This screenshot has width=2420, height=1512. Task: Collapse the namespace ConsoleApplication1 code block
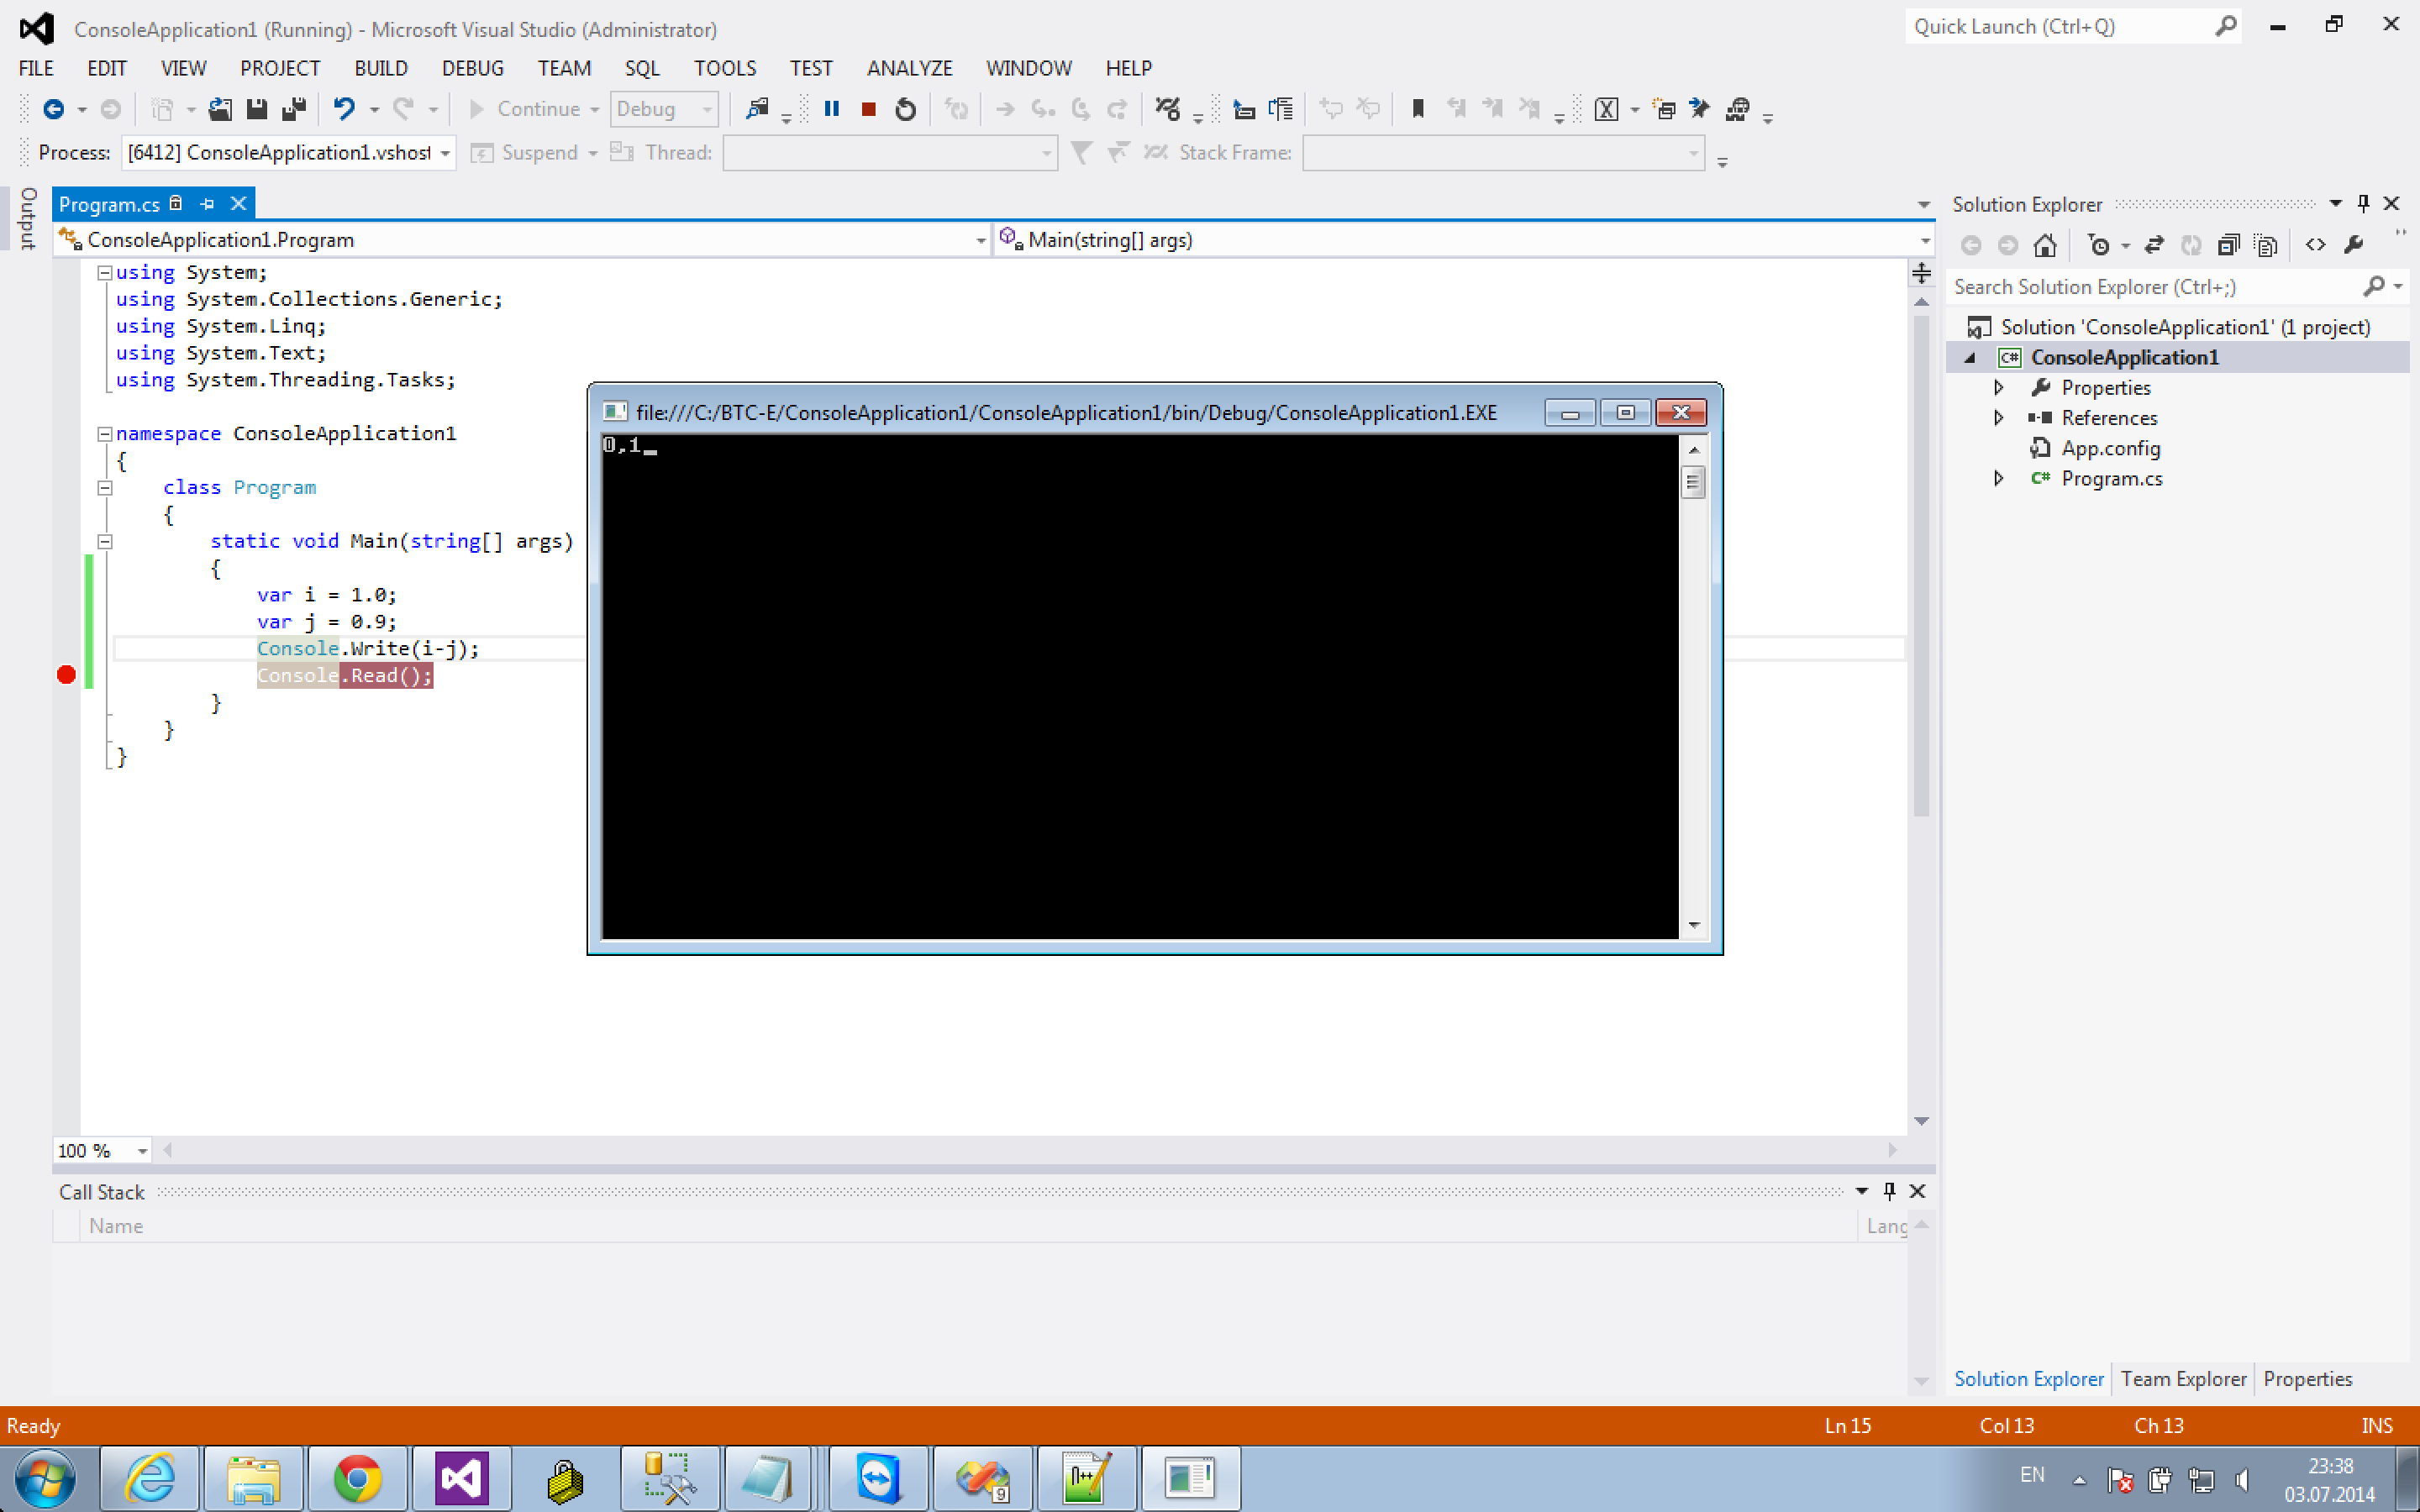pyautogui.click(x=104, y=434)
